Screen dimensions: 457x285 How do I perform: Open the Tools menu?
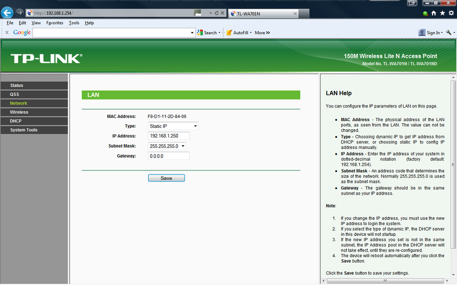tap(74, 23)
